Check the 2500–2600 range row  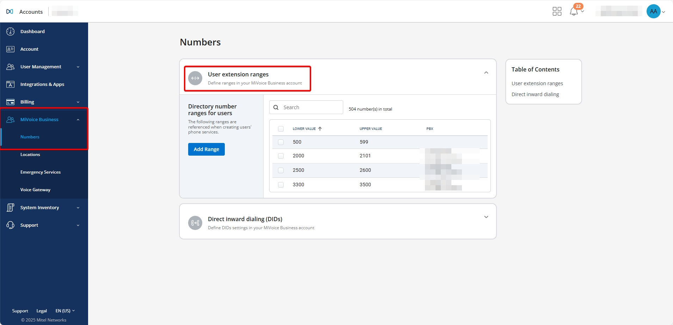281,170
